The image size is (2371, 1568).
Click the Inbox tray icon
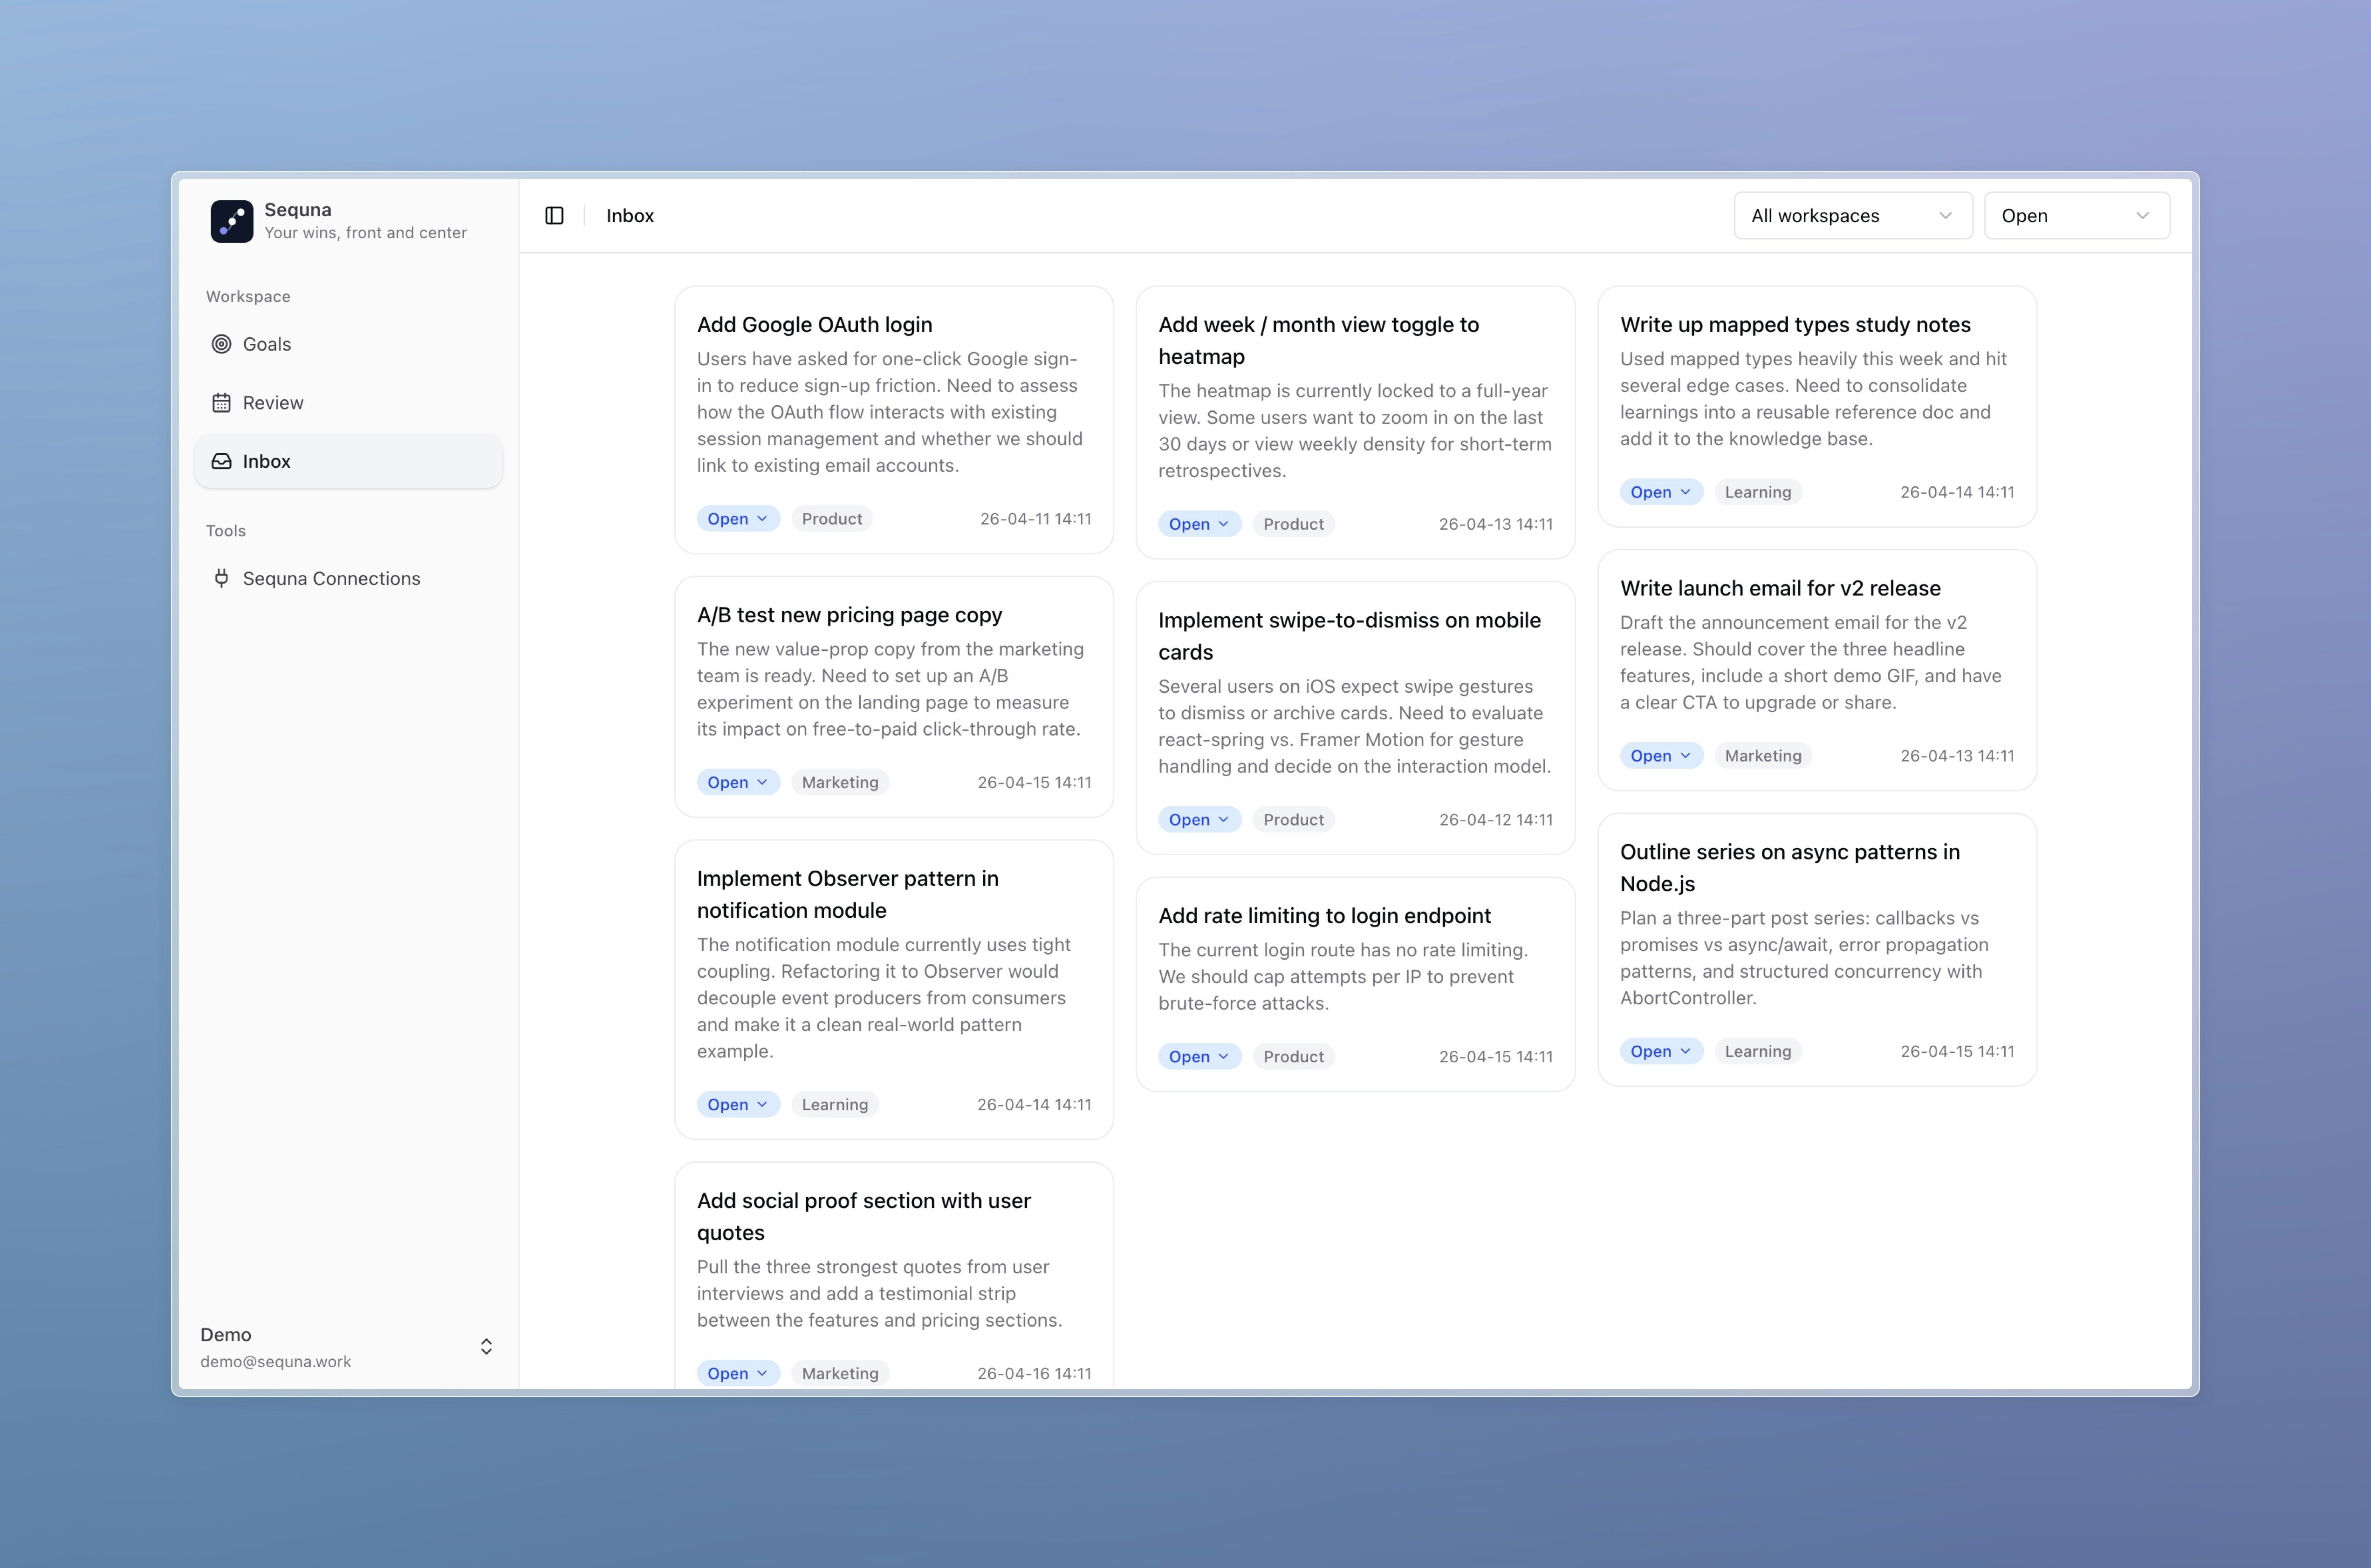click(221, 461)
